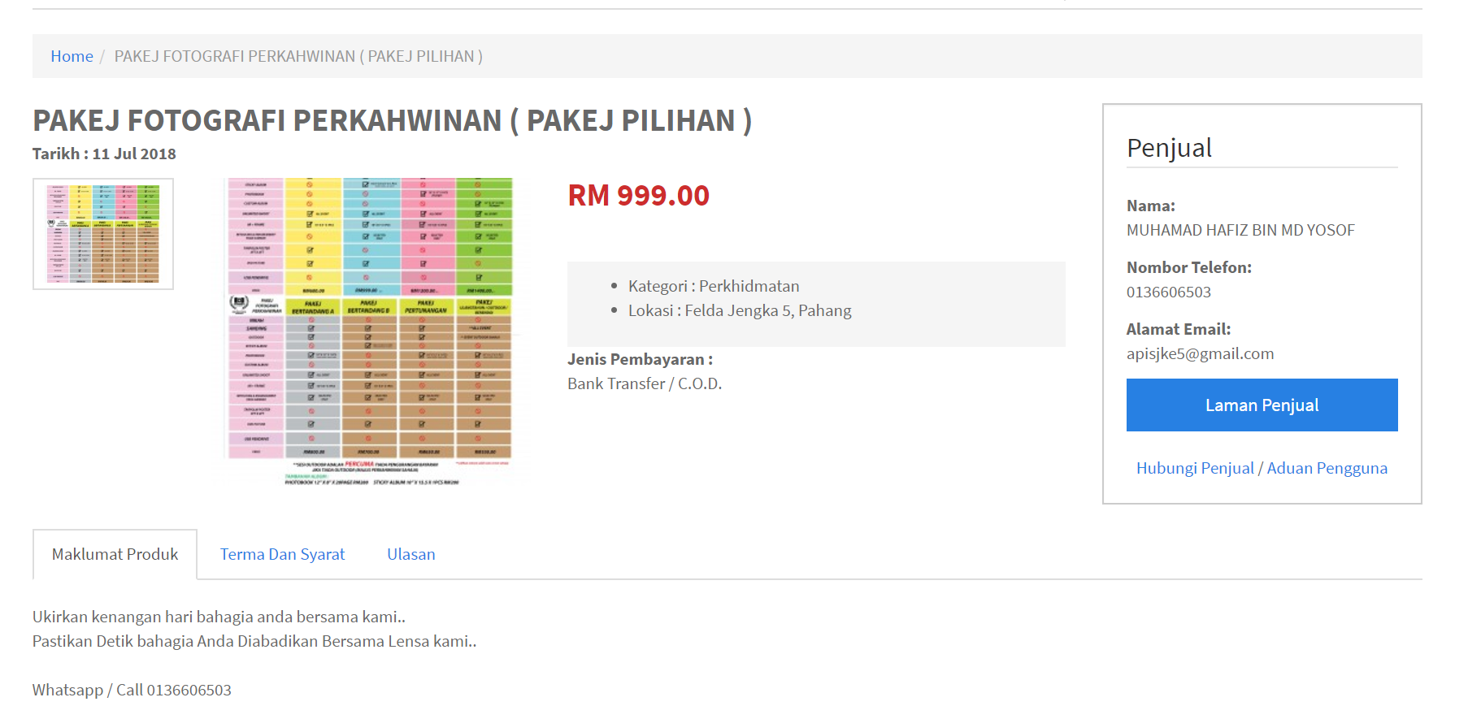Click the Kategori Perkhidmatan list item

(x=713, y=286)
